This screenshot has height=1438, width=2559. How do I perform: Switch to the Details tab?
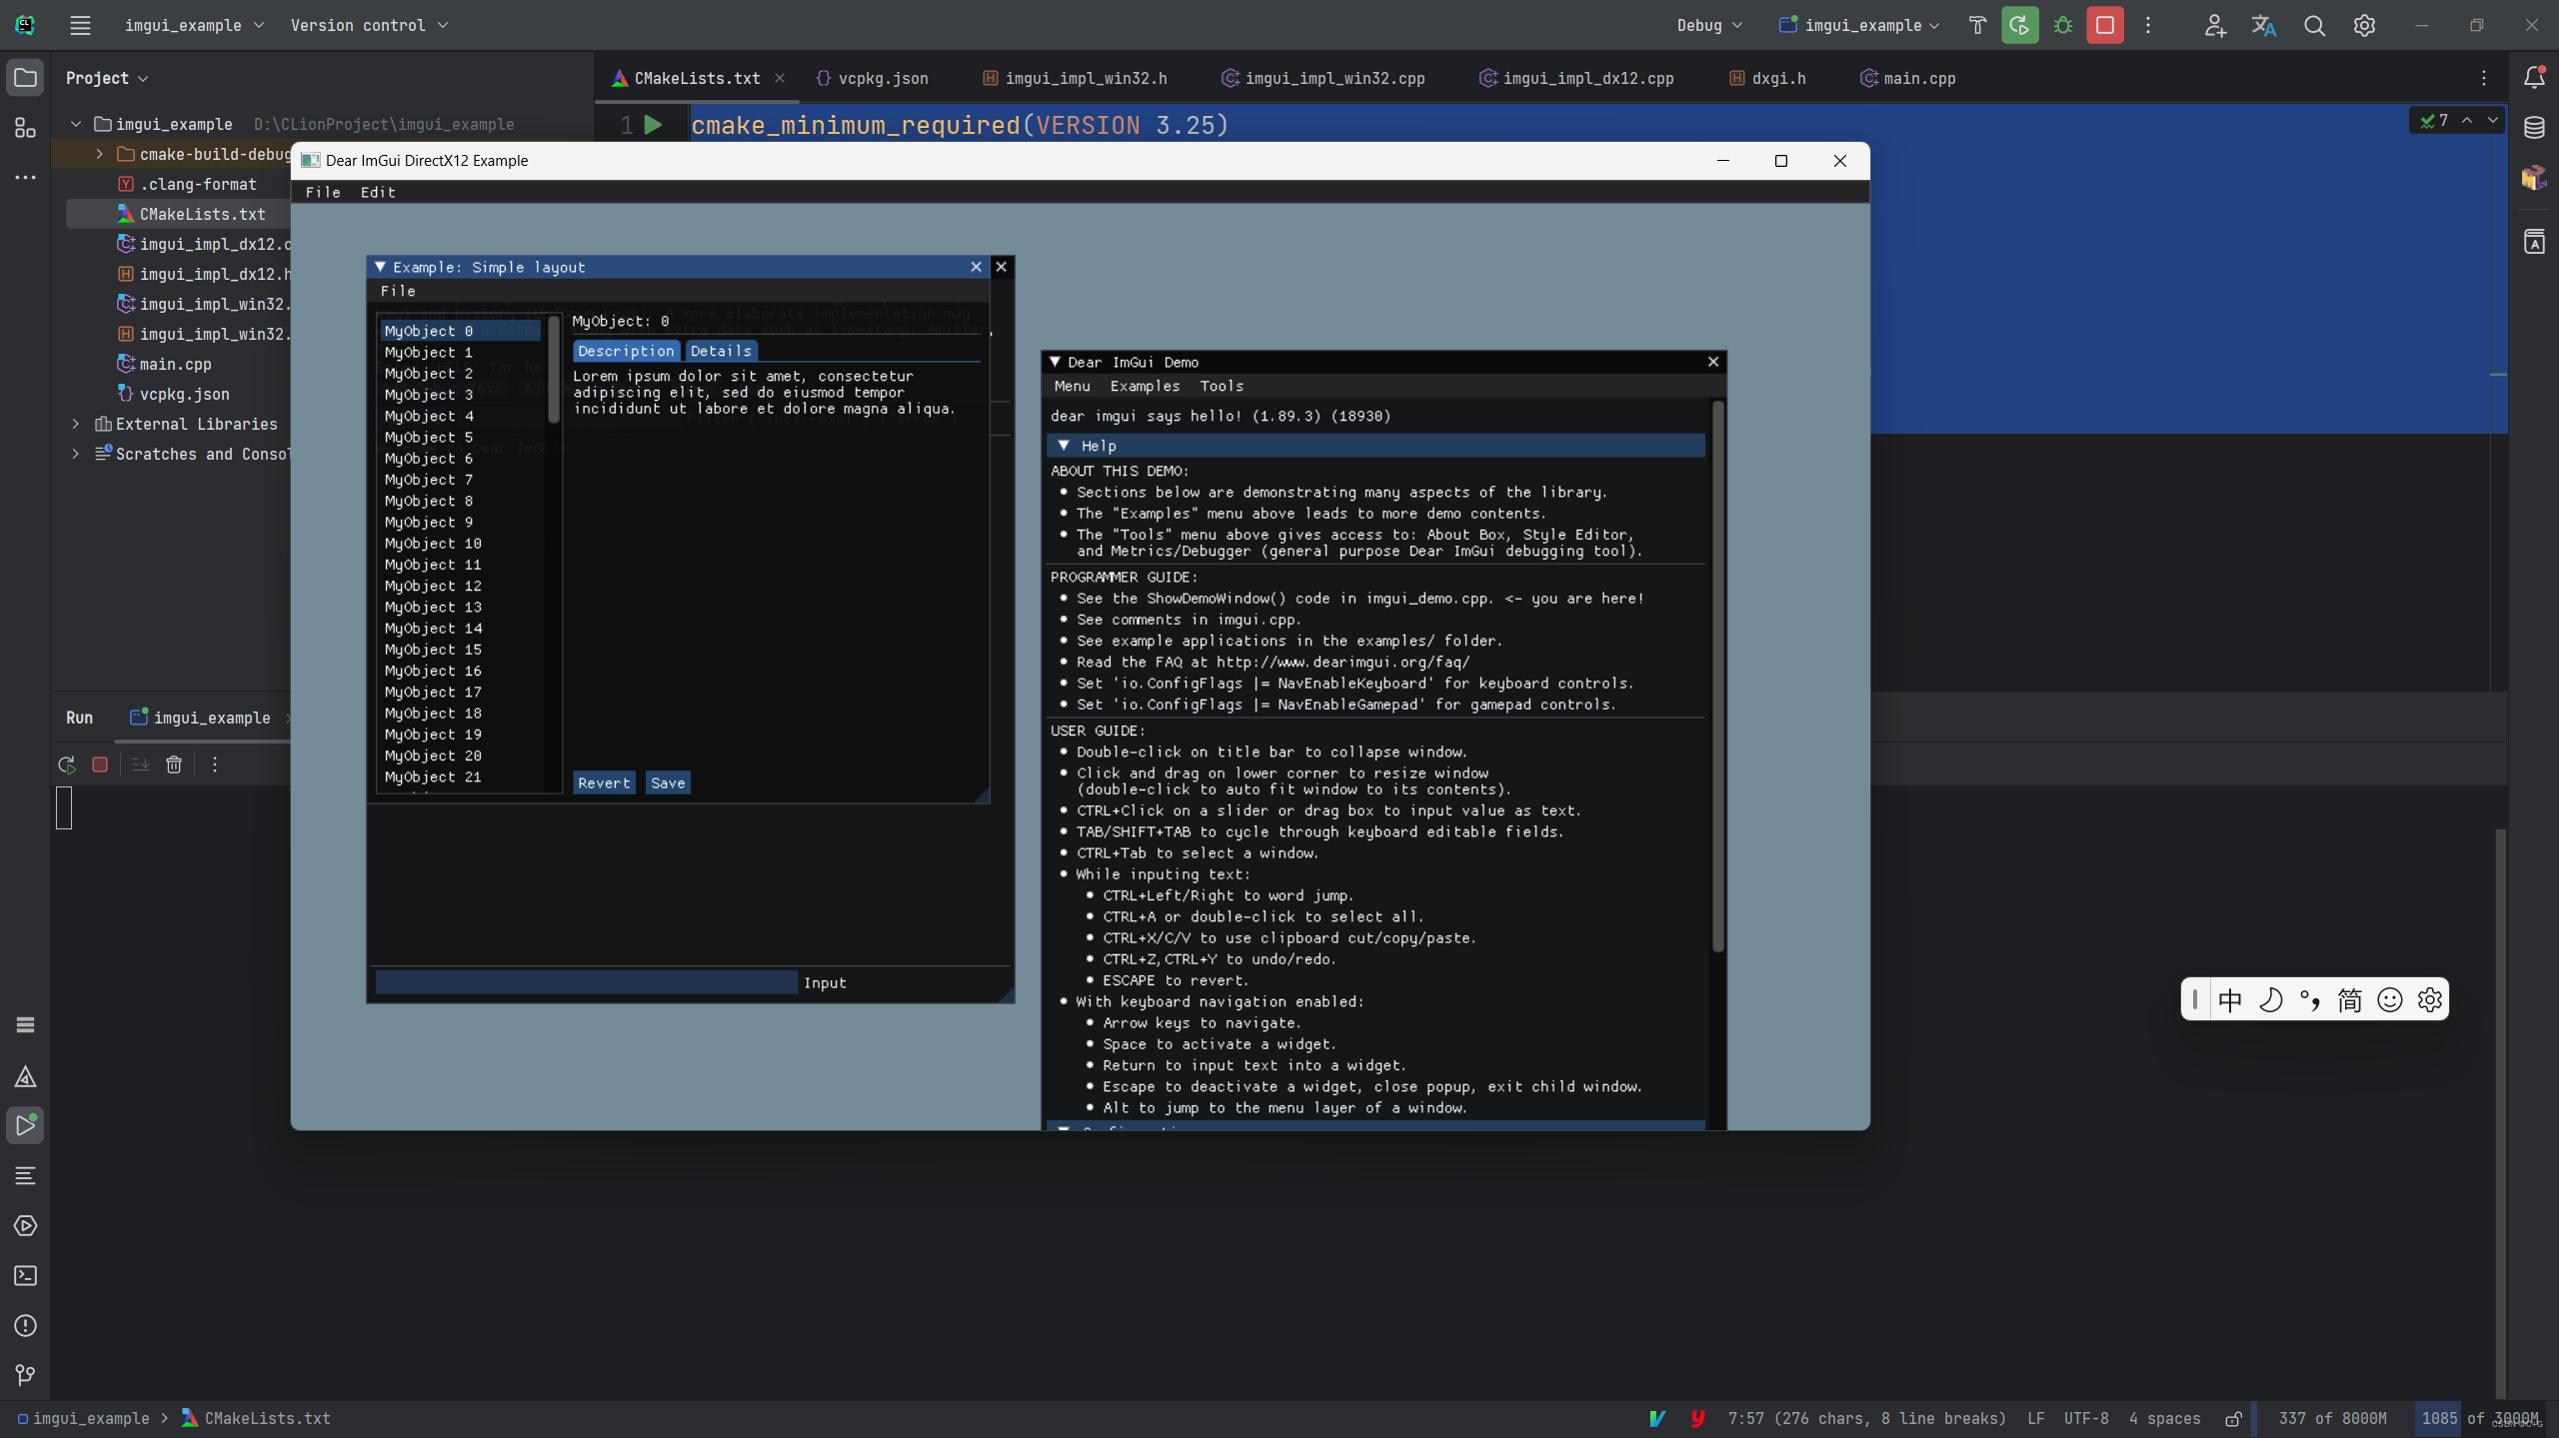pyautogui.click(x=720, y=351)
